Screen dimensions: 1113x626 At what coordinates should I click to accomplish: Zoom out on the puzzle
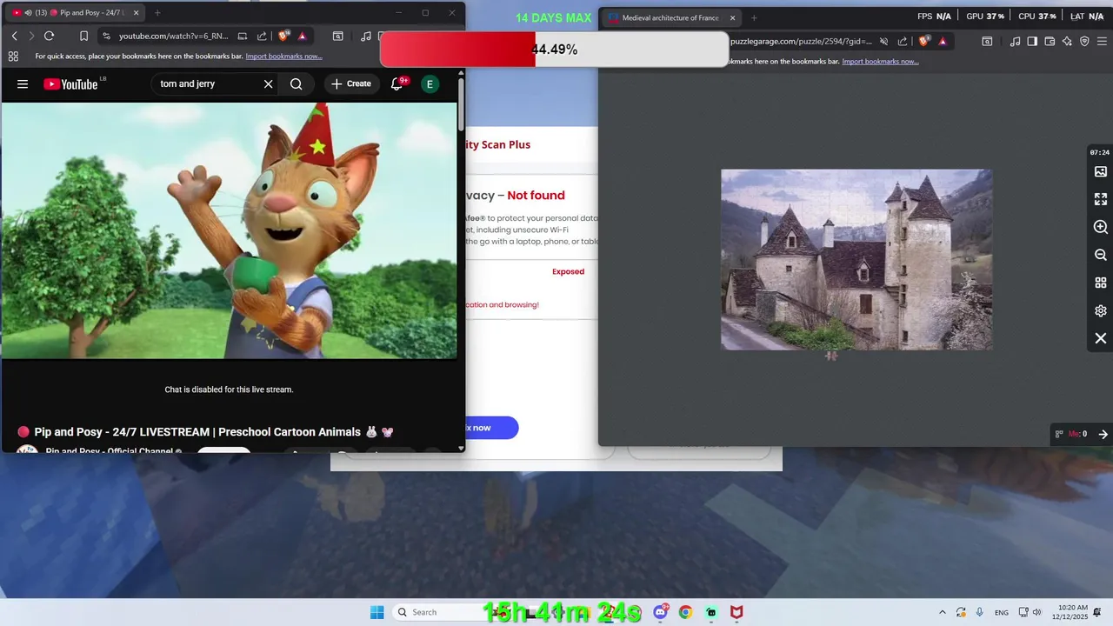(x=1101, y=255)
